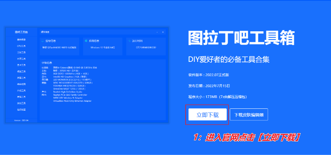This screenshot has width=331, height=155.
Task: Select 主板工具 in the preview sidebar
Action: coord(21,52)
